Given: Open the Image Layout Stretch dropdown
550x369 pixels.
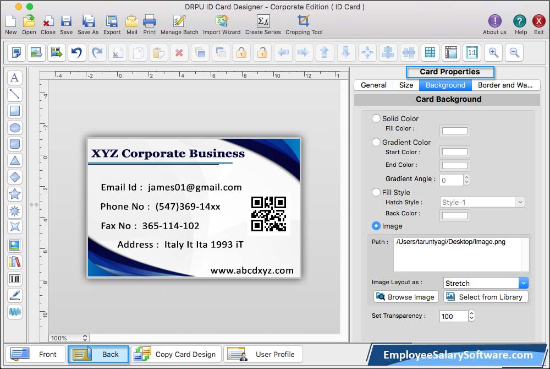Looking at the screenshot, I should point(486,283).
